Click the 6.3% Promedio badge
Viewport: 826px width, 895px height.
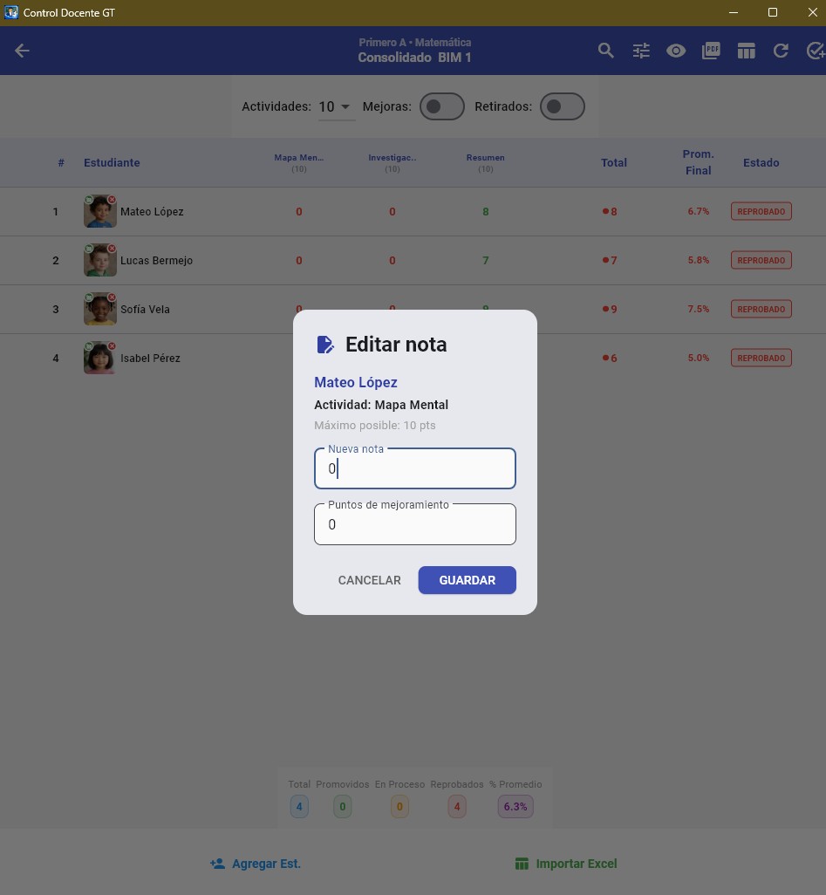tap(515, 807)
